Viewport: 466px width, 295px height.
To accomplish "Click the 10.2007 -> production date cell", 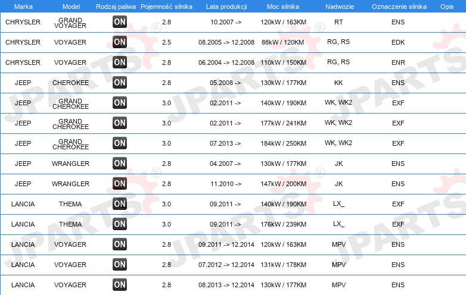I will (x=226, y=22).
